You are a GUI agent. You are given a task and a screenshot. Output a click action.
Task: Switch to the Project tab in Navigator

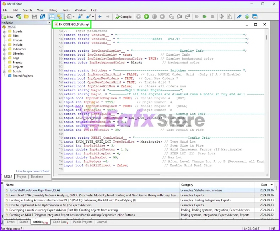coord(21,177)
